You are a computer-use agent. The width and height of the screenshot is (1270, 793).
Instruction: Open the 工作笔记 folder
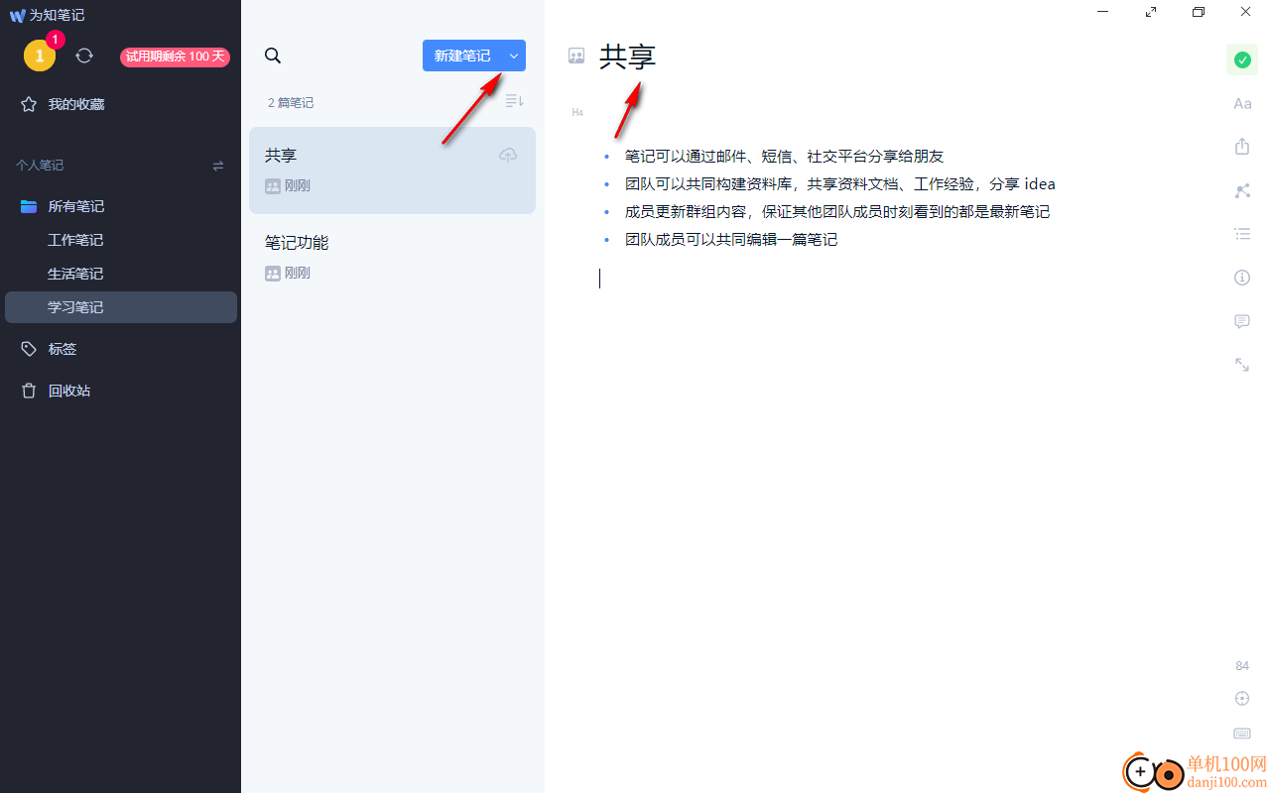[x=75, y=240]
